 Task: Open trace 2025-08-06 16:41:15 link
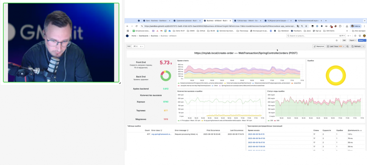coord(256,134)
